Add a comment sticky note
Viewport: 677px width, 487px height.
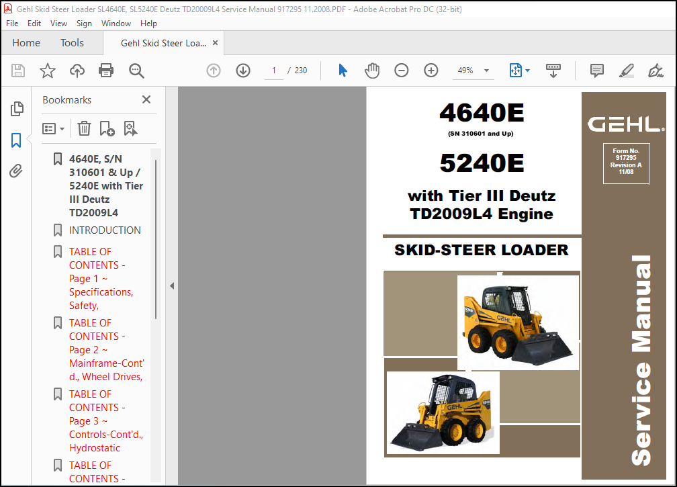(x=596, y=71)
